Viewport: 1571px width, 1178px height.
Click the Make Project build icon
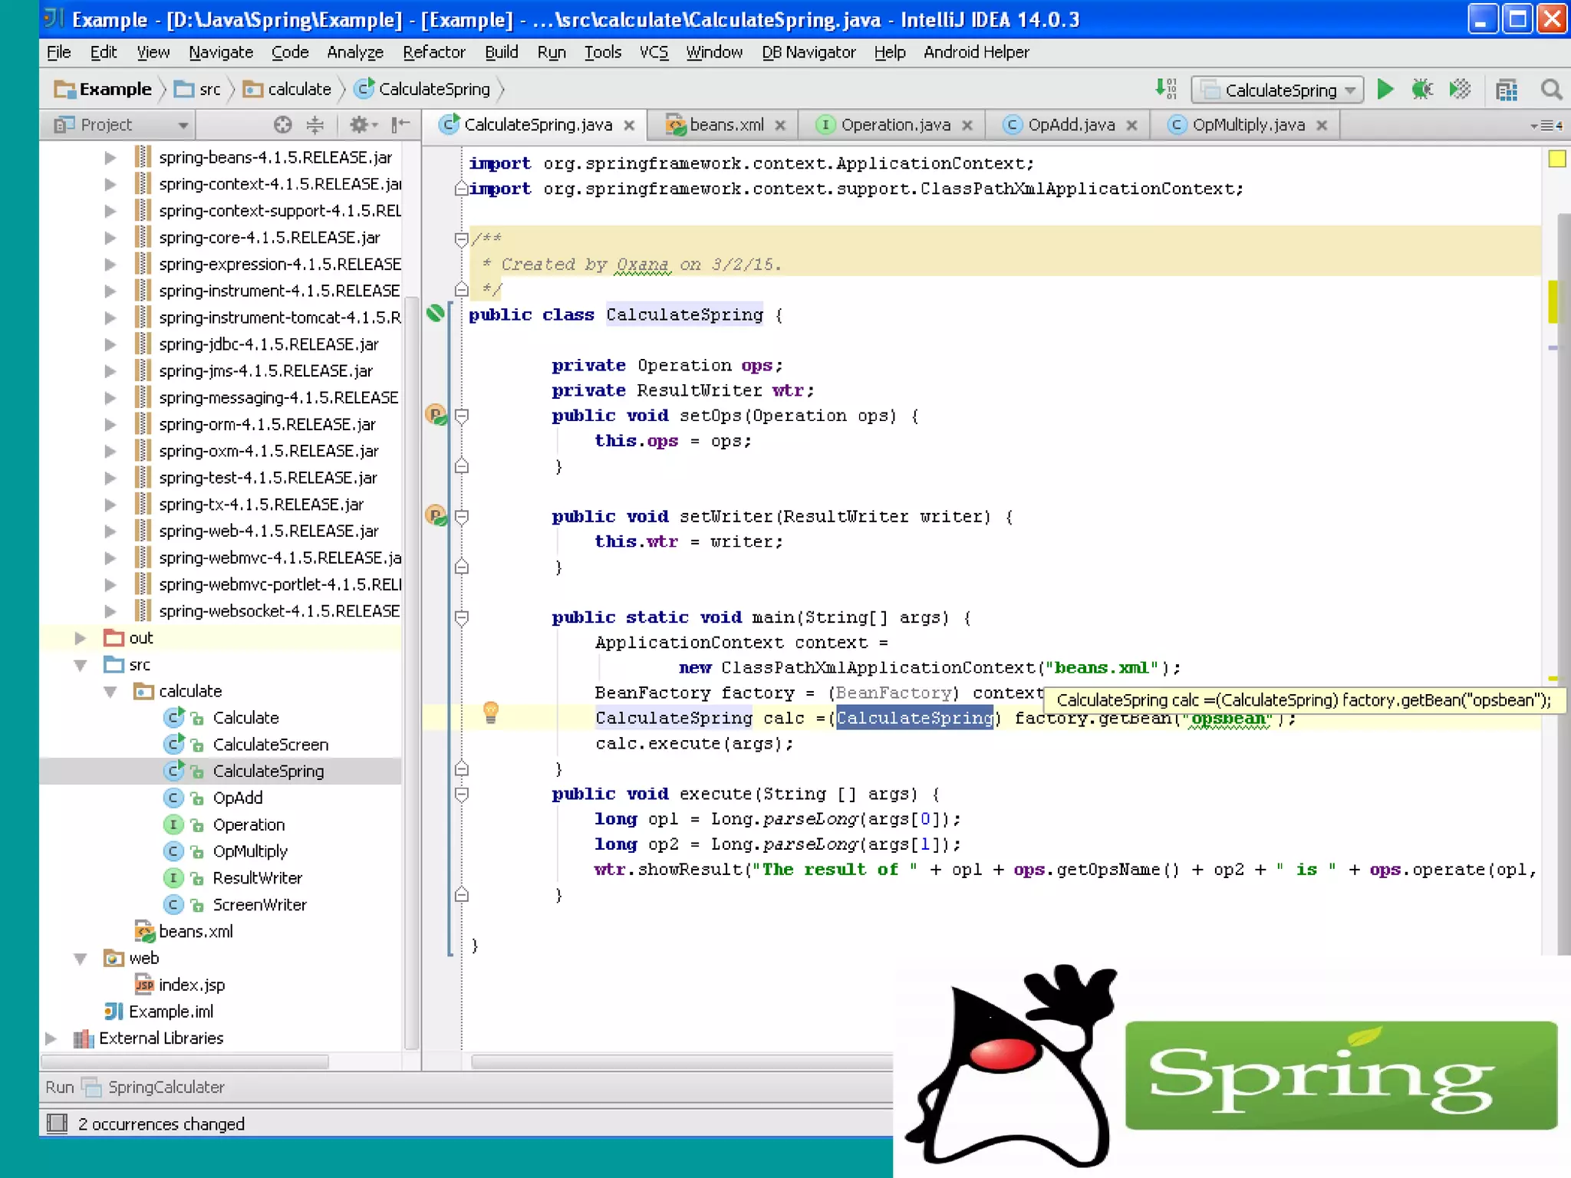pyautogui.click(x=1165, y=90)
